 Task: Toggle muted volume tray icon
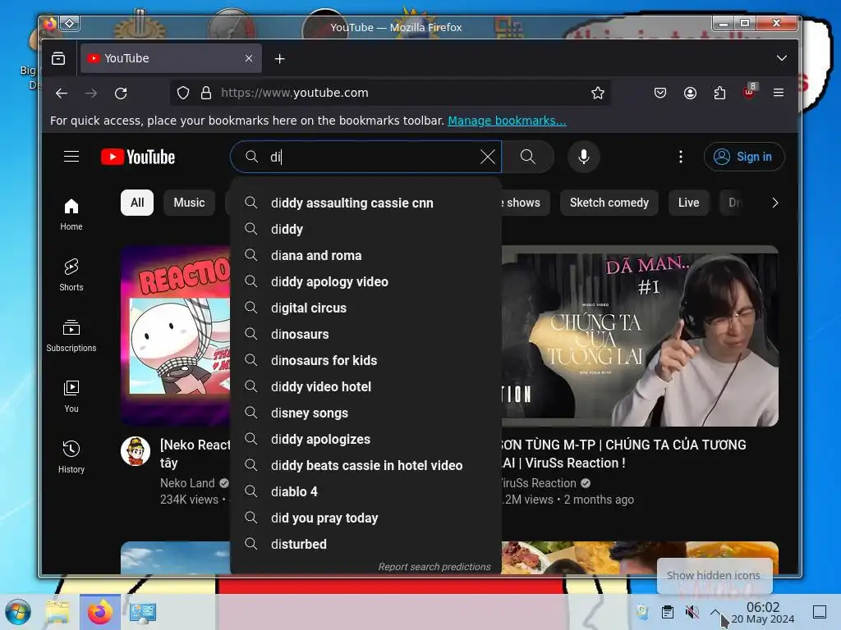tap(692, 612)
